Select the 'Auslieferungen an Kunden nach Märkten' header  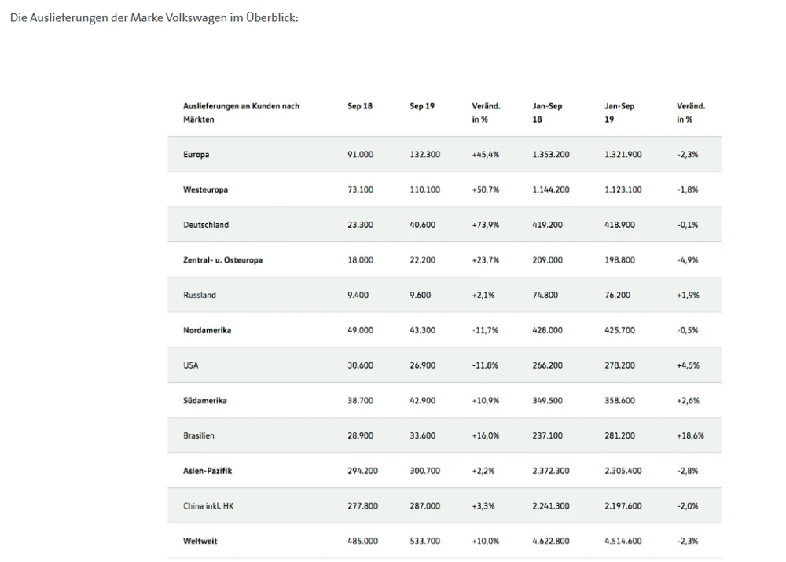241,112
